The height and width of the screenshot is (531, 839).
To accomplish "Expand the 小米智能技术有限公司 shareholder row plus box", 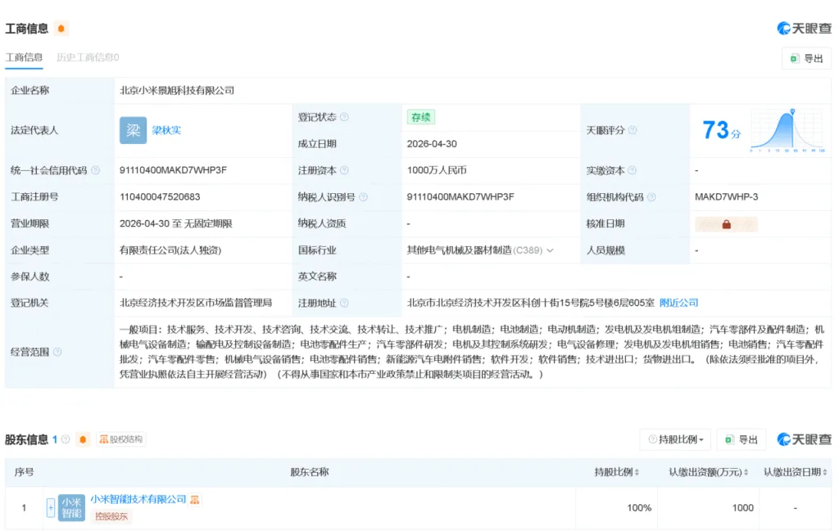I will (51, 507).
